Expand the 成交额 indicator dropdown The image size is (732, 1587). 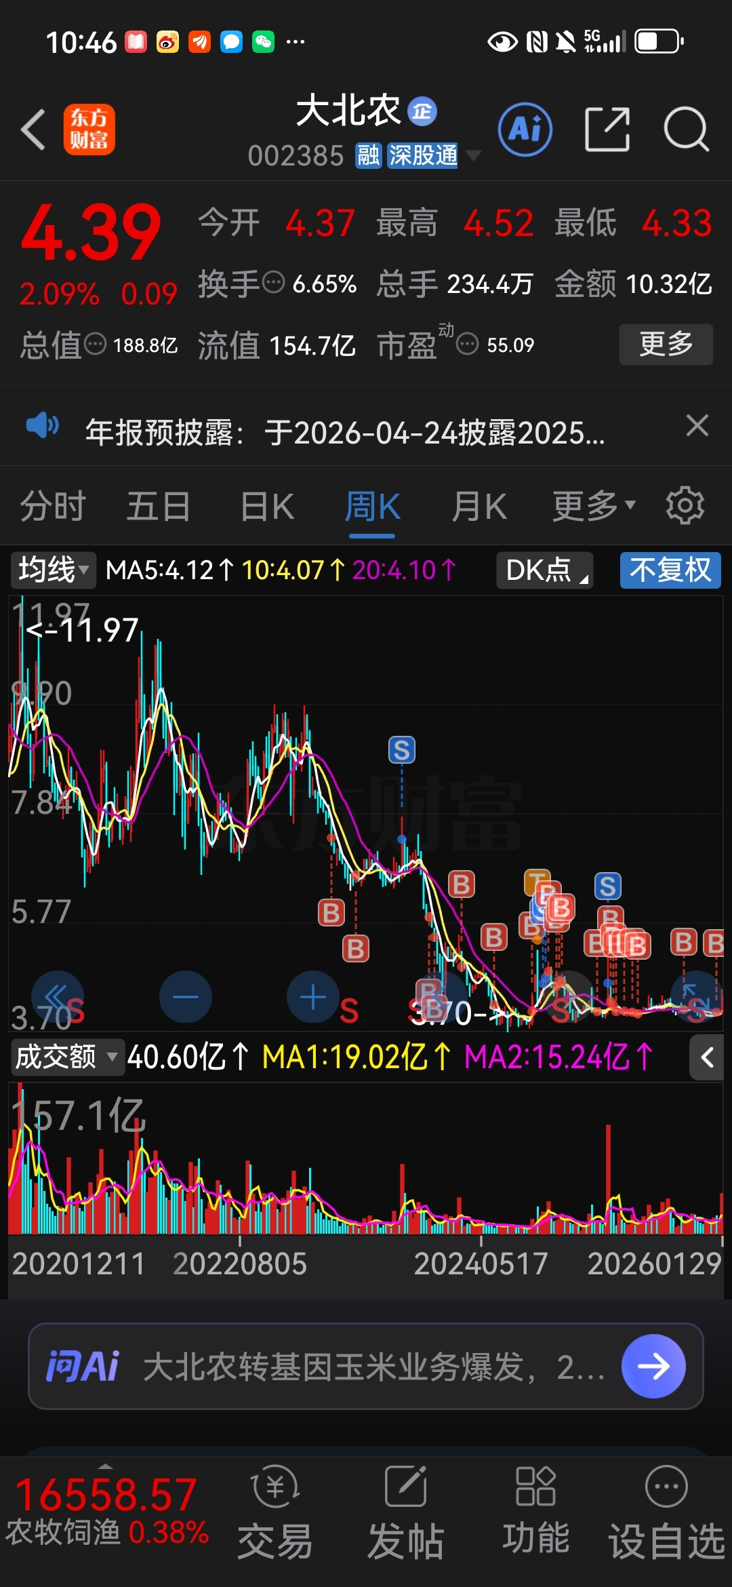pyautogui.click(x=67, y=1057)
